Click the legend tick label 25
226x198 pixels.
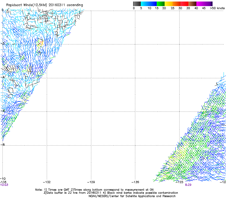173,8
